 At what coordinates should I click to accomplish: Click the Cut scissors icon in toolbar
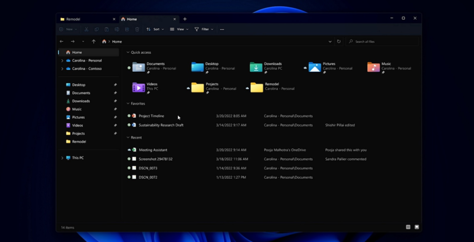(x=86, y=29)
